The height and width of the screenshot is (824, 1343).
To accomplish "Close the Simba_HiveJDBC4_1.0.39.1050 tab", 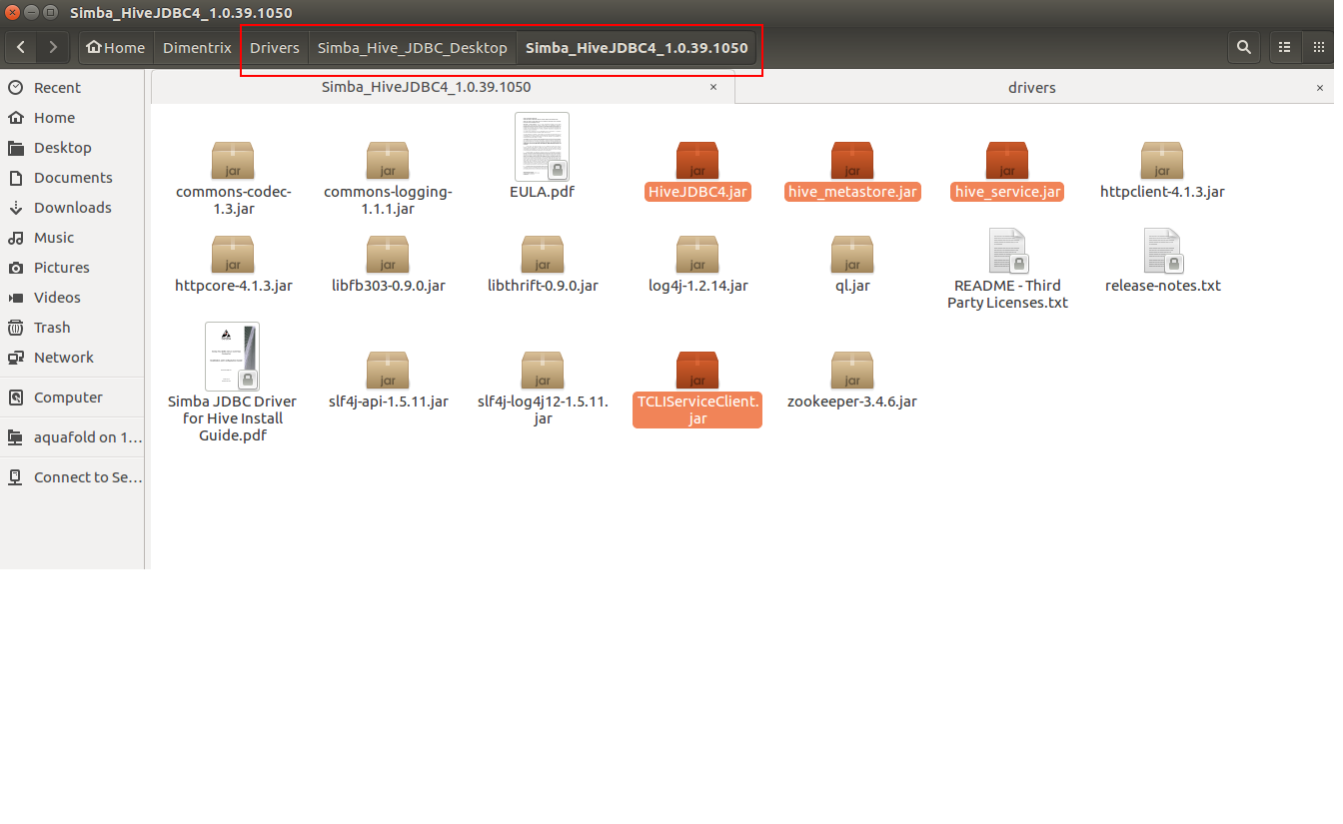I will coord(713,87).
